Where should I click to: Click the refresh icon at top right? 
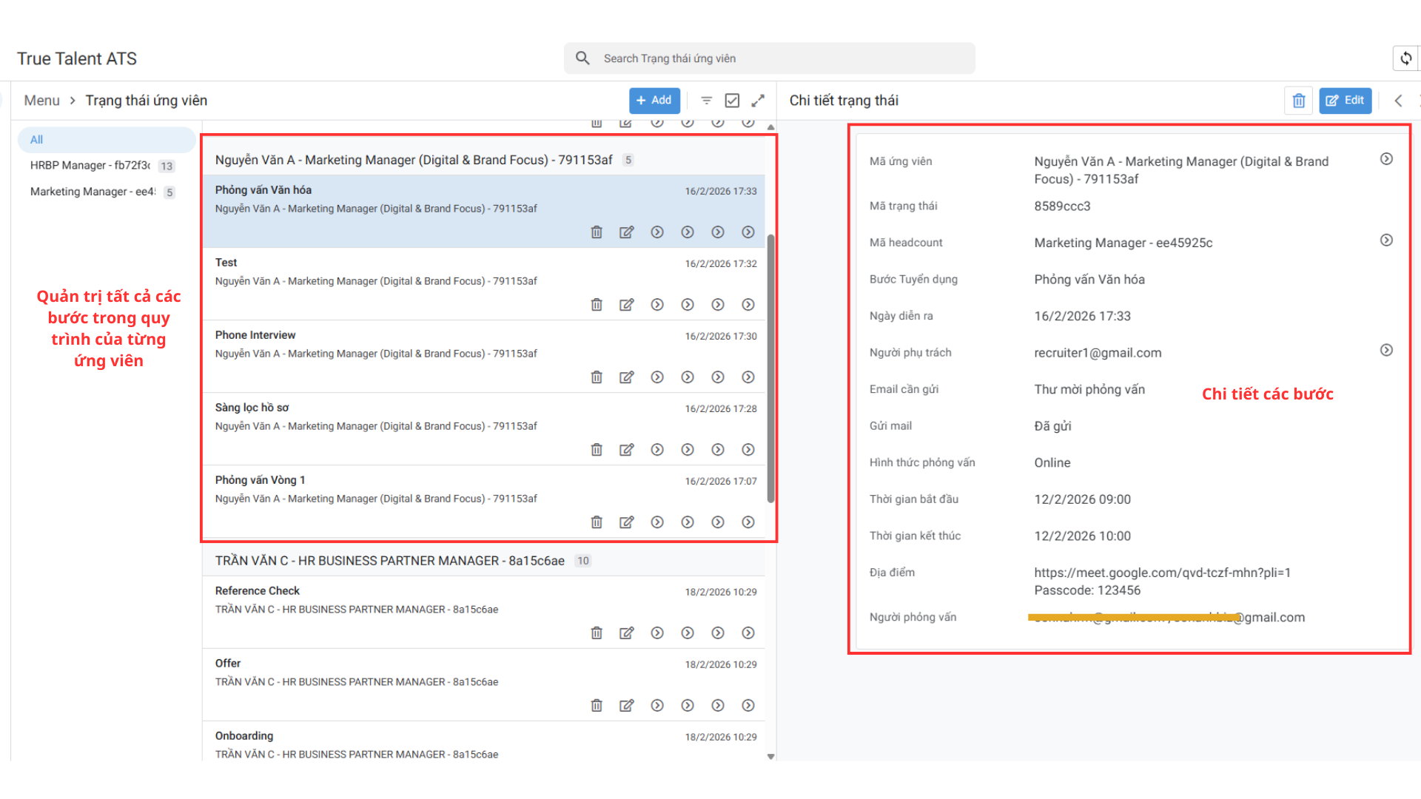tap(1405, 58)
